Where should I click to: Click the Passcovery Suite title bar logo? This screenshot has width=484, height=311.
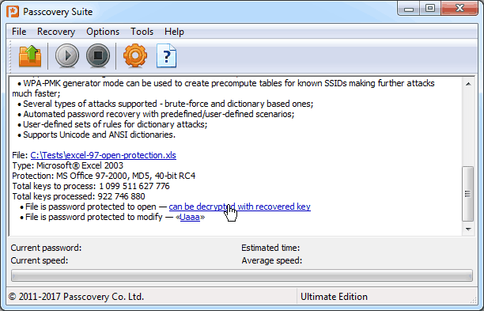pos(13,12)
